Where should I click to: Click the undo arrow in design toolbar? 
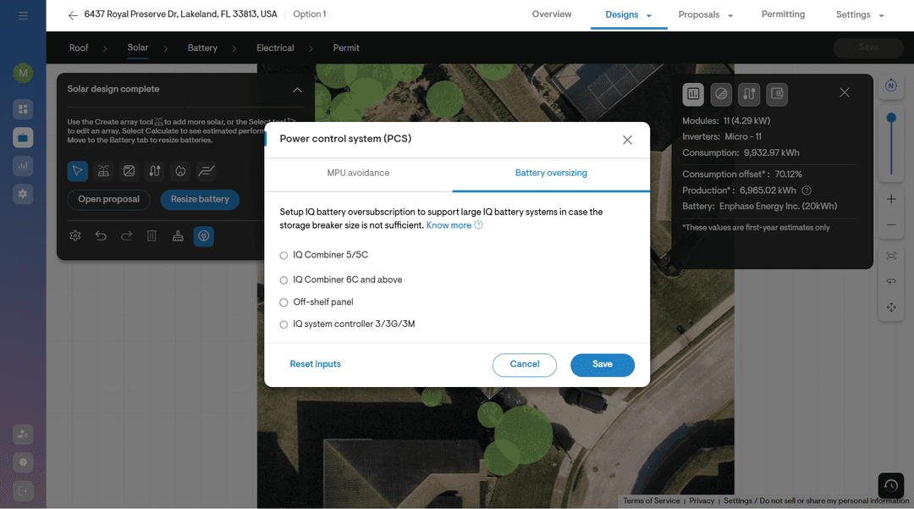point(101,236)
